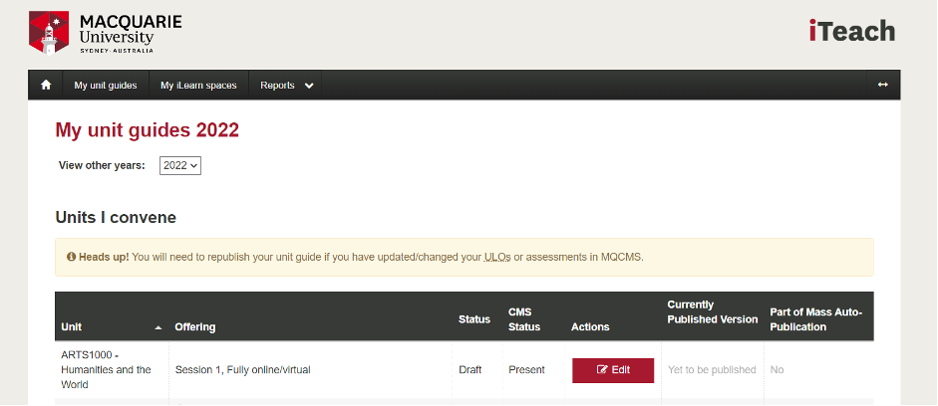Screen dimensions: 938x406
Task: Expand the Reports chevron arrow
Action: tap(309, 86)
